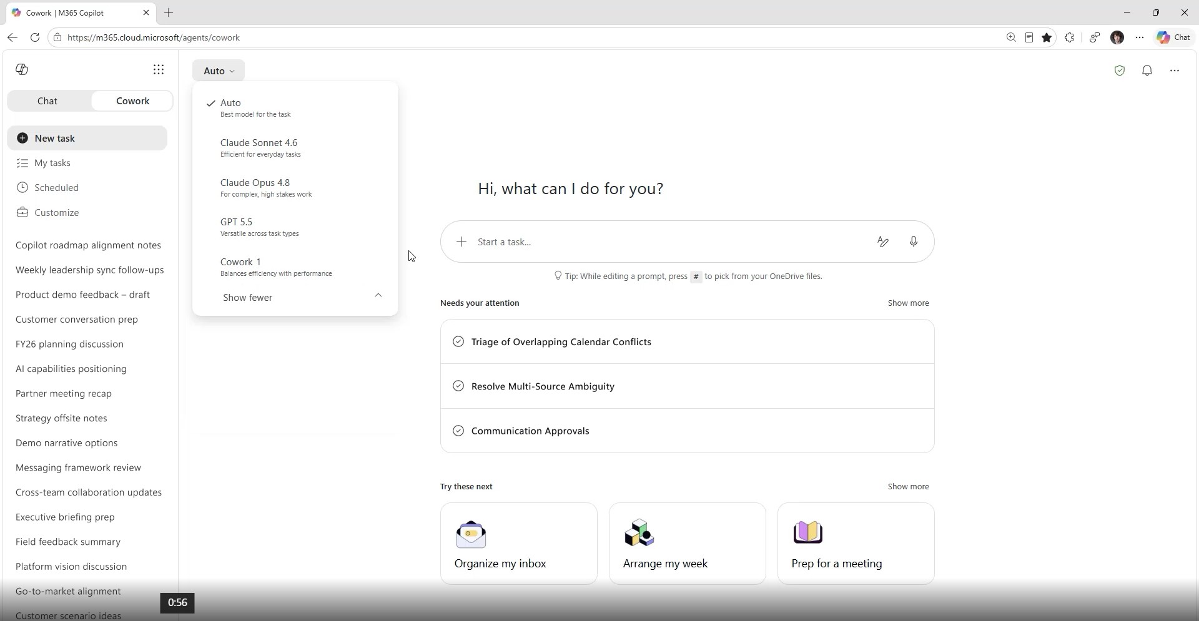Screen dimensions: 1199x621
Task: Click the protection shield icon
Action: pos(1120,71)
